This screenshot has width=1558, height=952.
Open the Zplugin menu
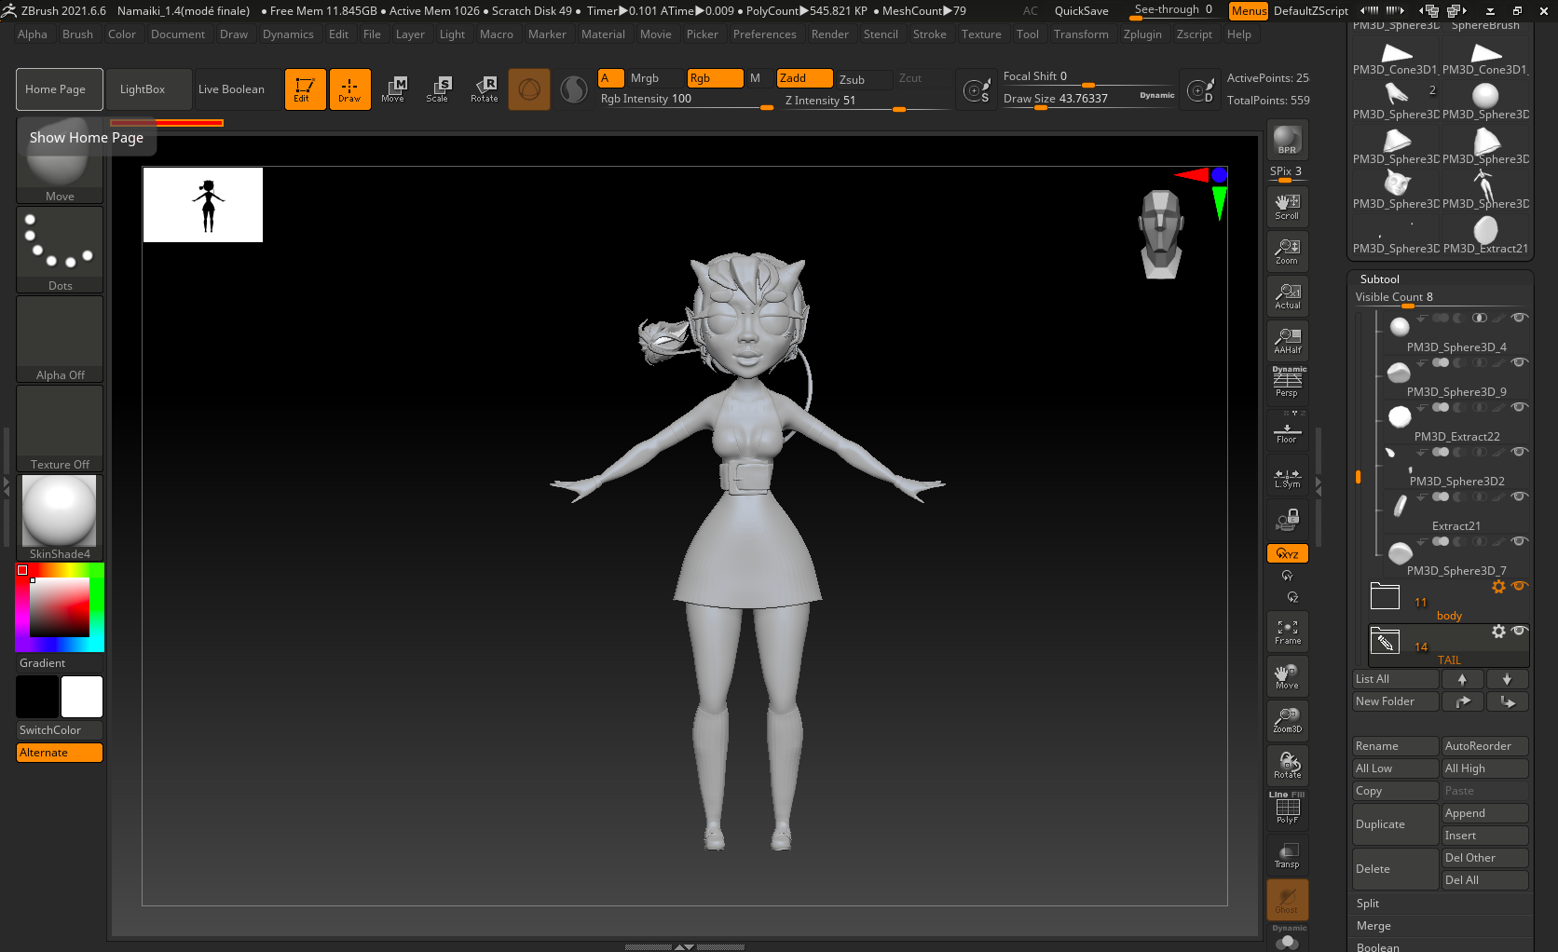(x=1142, y=34)
